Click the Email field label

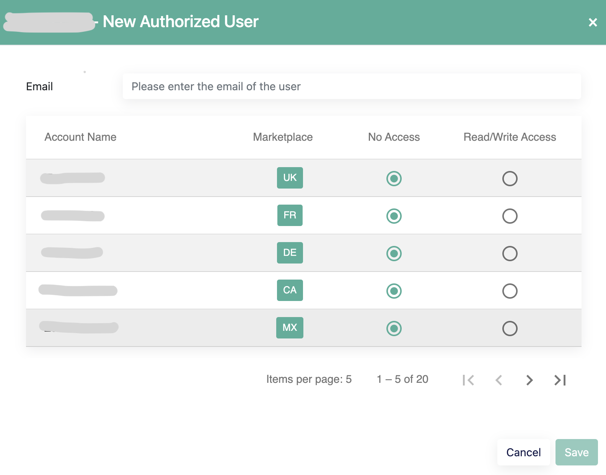[39, 86]
